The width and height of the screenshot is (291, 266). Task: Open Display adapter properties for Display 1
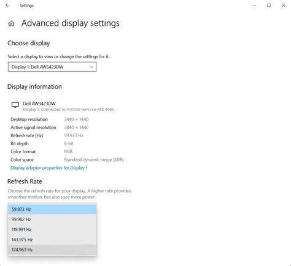[x=49, y=168]
